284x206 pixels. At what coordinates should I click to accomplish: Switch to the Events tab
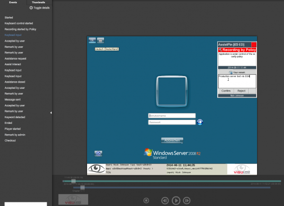13,2
